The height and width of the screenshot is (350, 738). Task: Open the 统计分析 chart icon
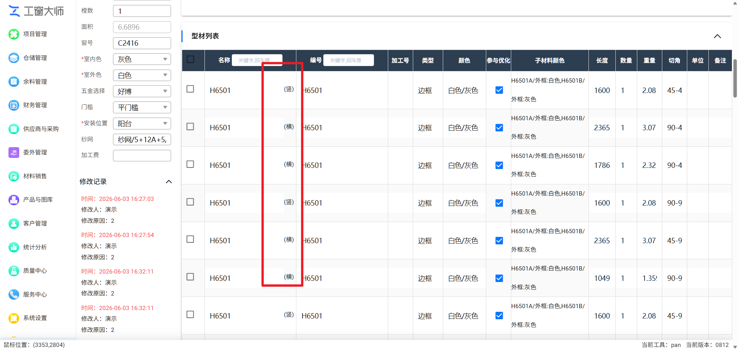[14, 247]
